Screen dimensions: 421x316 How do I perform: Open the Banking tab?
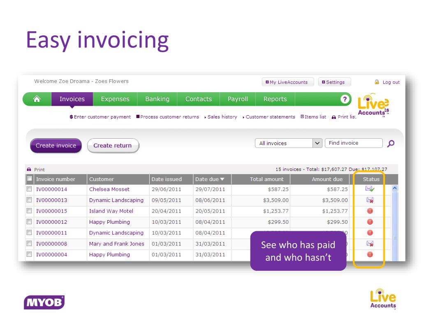(157, 99)
